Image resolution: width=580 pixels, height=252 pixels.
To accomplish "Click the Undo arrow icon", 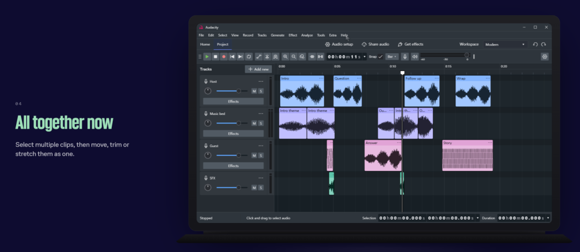I will point(535,45).
